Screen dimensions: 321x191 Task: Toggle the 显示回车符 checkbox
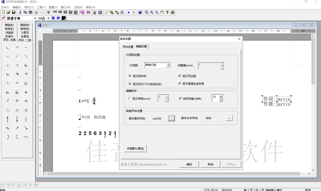[x=130, y=76]
